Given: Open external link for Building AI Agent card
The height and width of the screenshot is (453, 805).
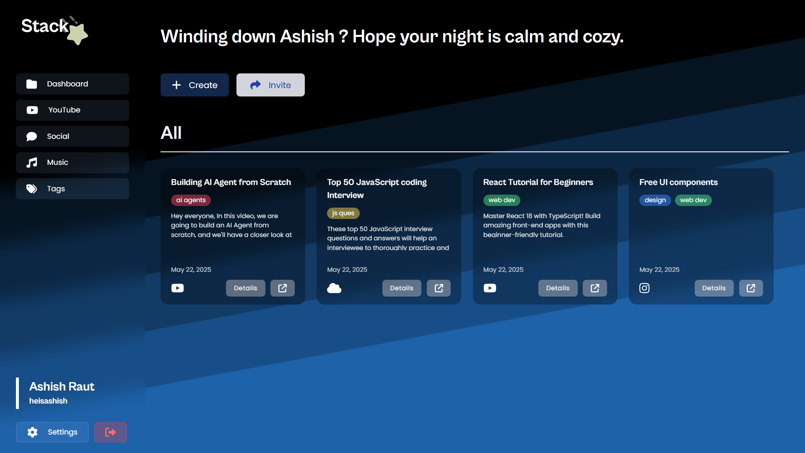Looking at the screenshot, I should (283, 288).
